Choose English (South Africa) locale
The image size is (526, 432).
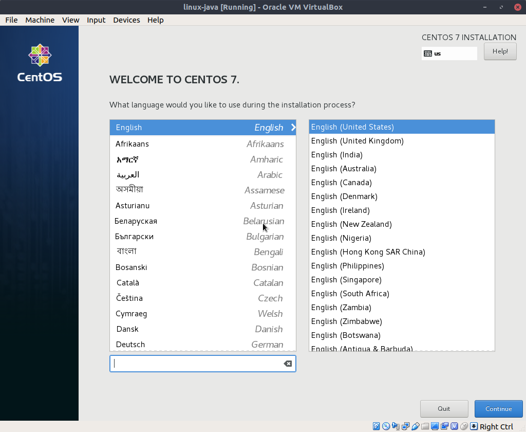tap(402, 294)
